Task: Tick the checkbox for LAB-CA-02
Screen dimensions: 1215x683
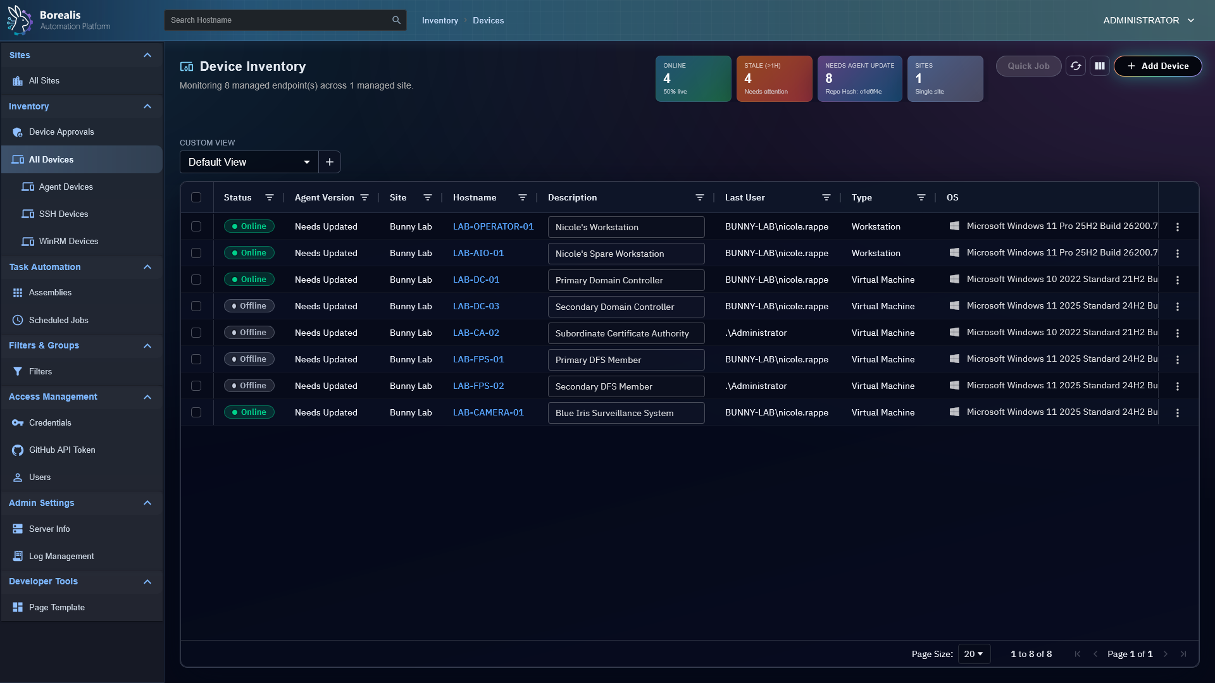Action: click(196, 333)
